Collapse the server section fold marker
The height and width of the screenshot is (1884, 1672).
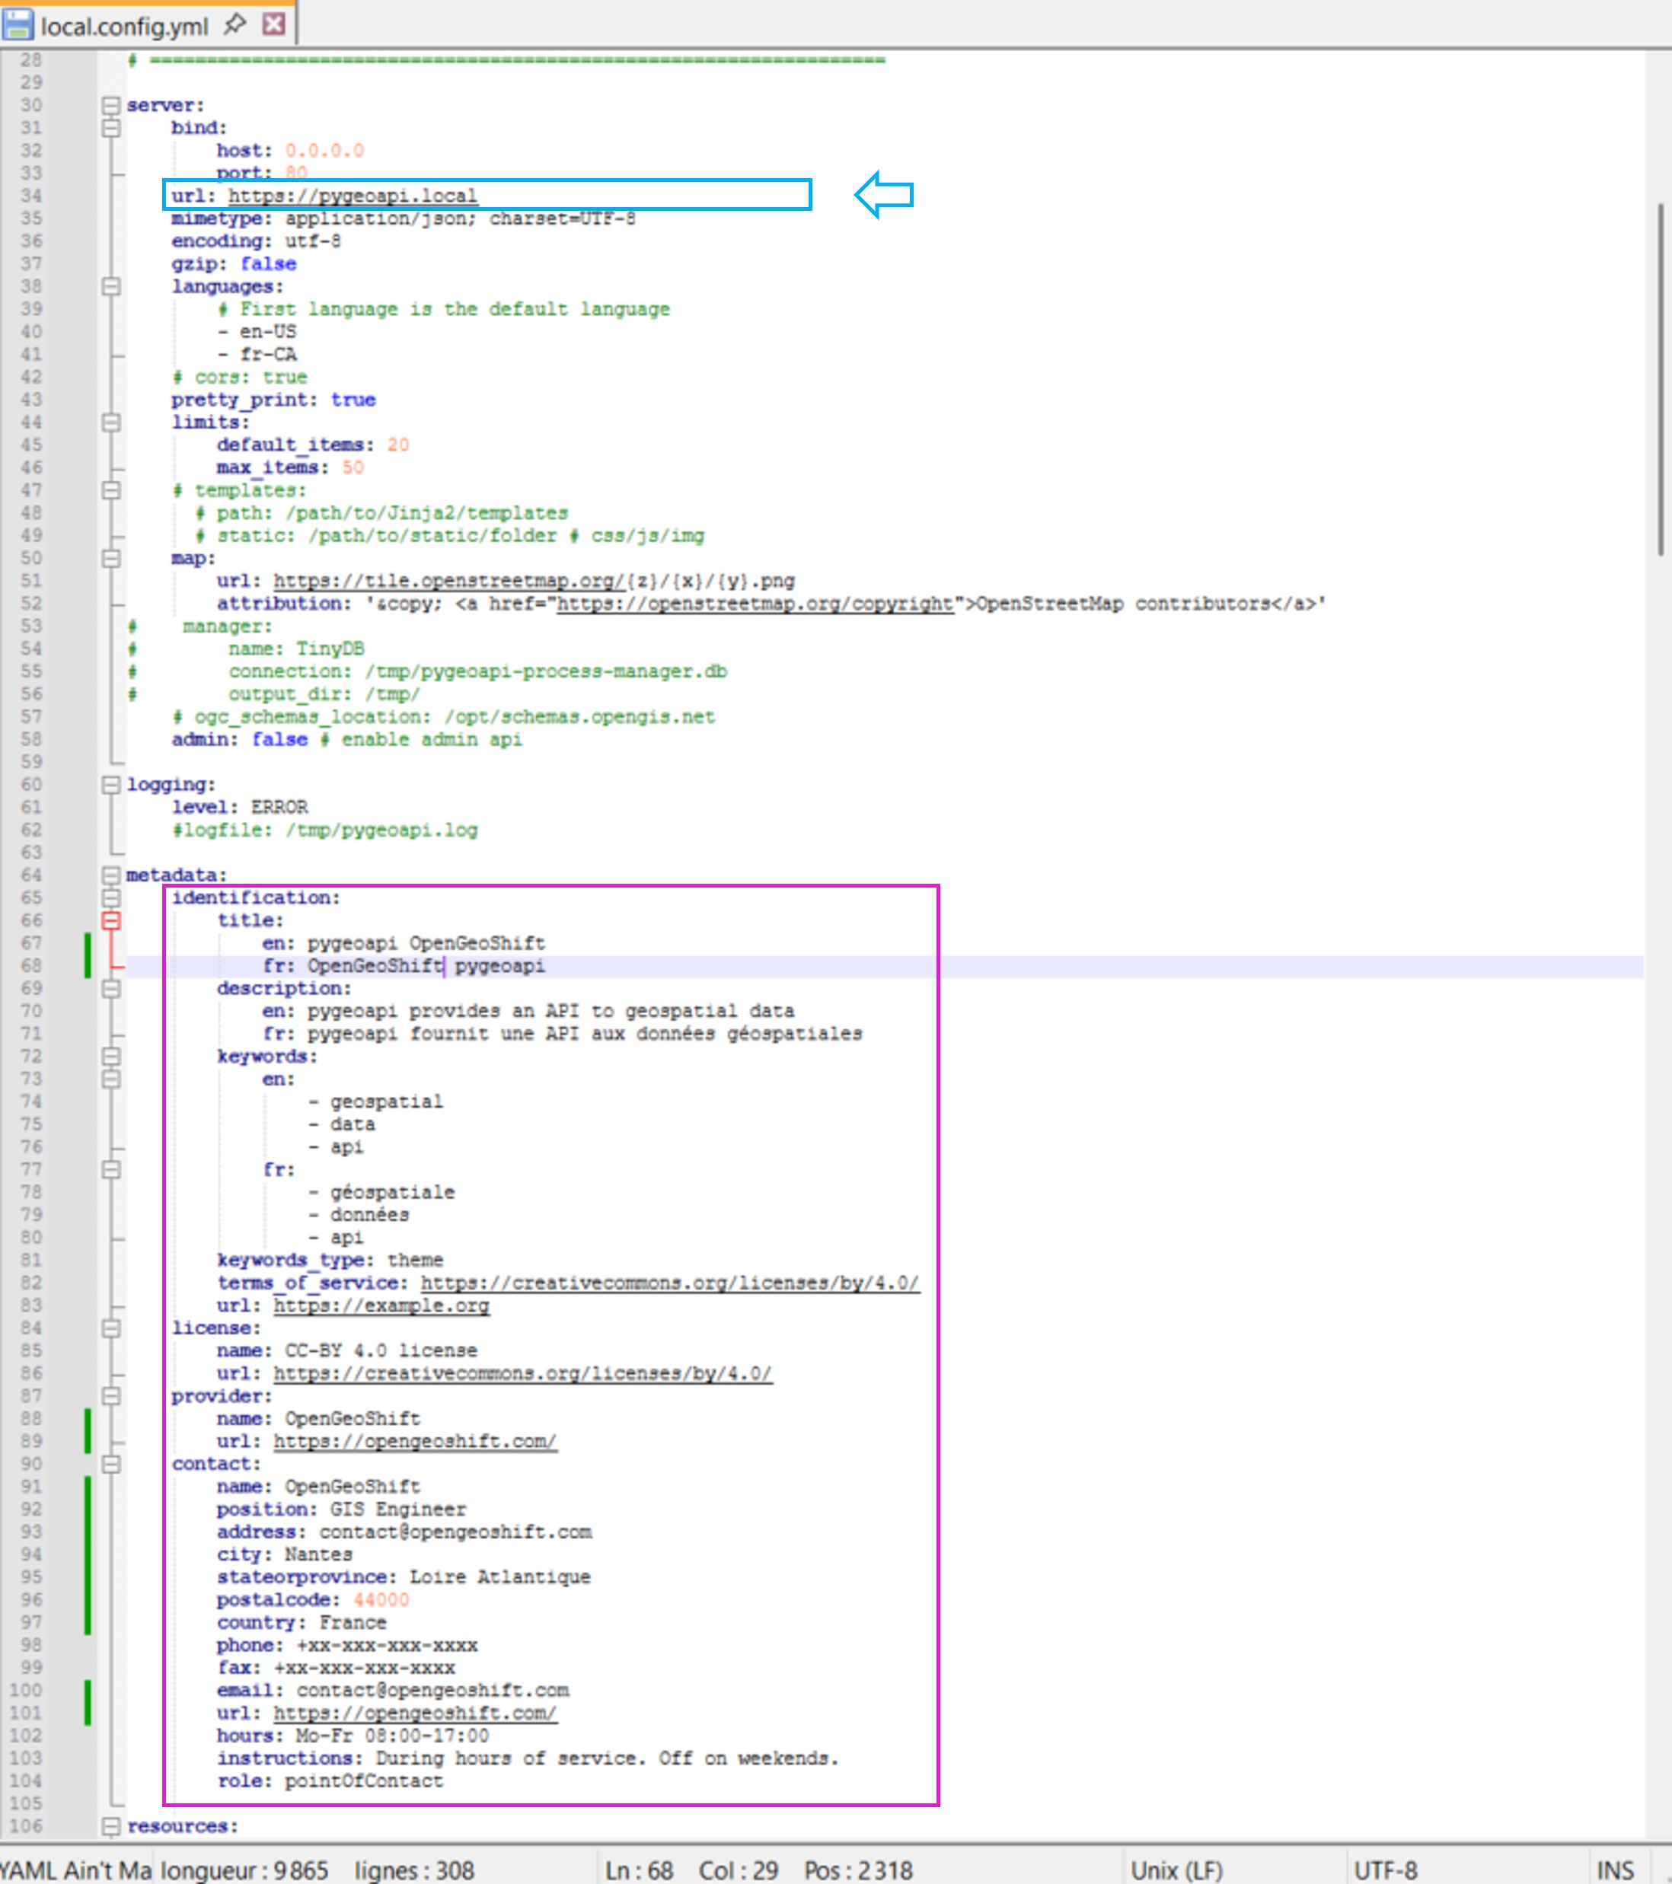(113, 104)
